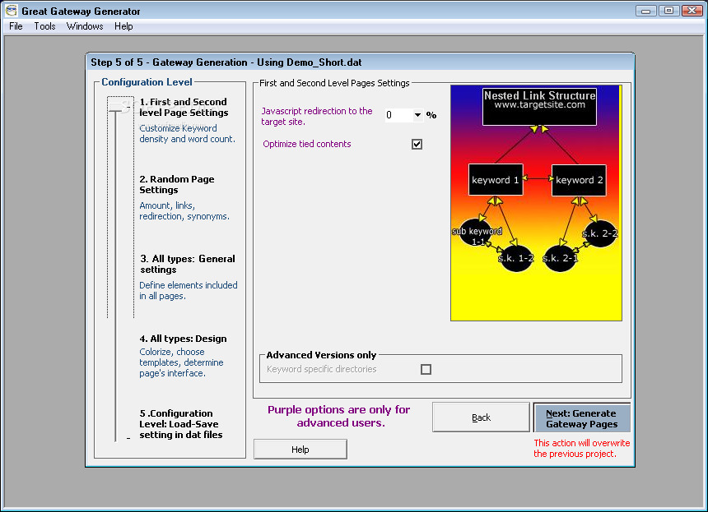
Task: Click Next: Generate Gateway Pages button
Action: tap(581, 418)
